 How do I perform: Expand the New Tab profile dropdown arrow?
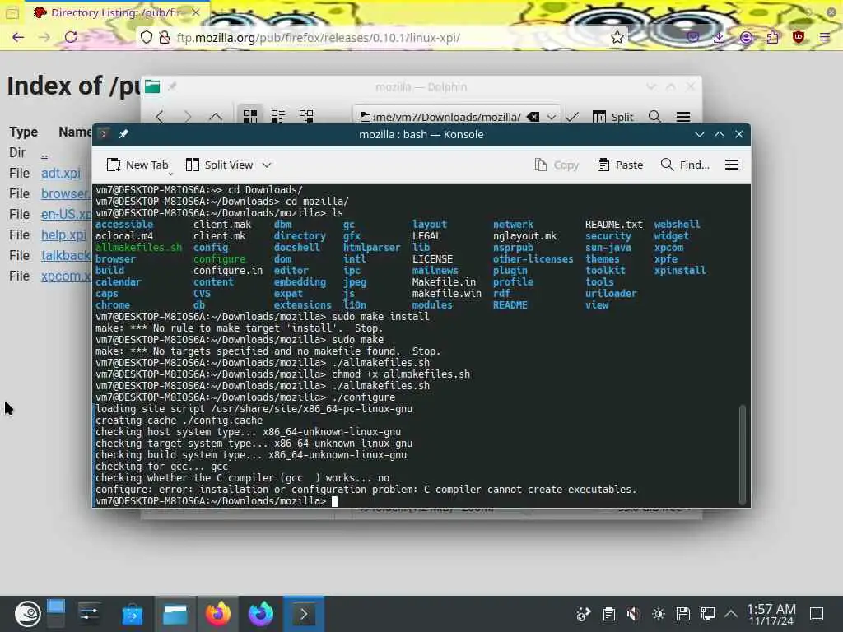coord(170,174)
